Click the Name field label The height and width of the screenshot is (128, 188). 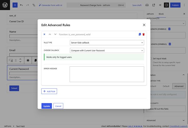pos(13,32)
